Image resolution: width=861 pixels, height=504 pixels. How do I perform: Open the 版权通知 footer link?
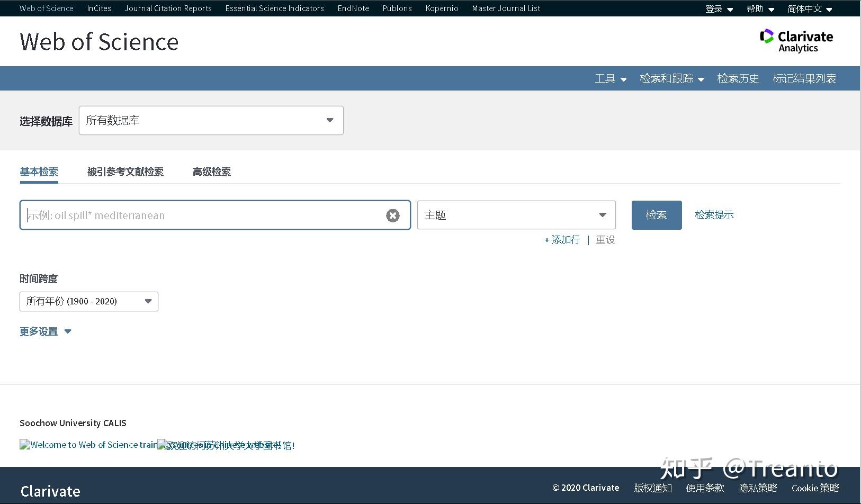pos(653,488)
